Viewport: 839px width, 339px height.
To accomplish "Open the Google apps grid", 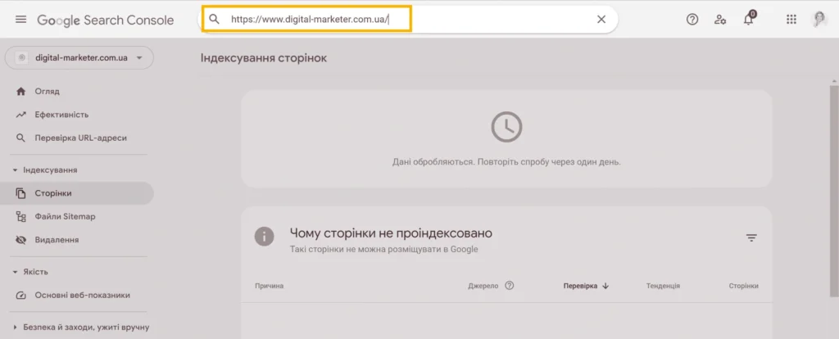I will click(791, 20).
